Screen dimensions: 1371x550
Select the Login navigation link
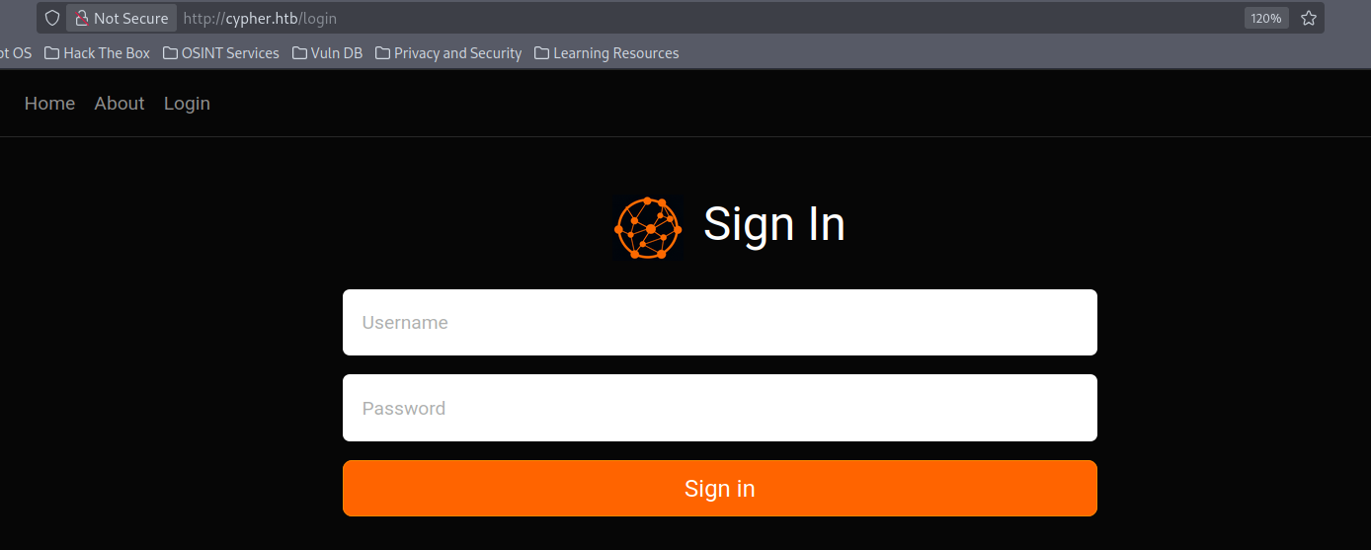(187, 104)
